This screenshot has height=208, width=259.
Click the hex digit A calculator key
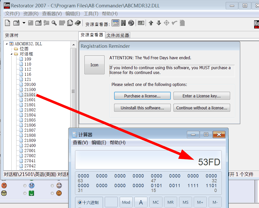(141, 202)
